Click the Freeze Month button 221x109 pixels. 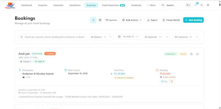[x=171, y=20]
